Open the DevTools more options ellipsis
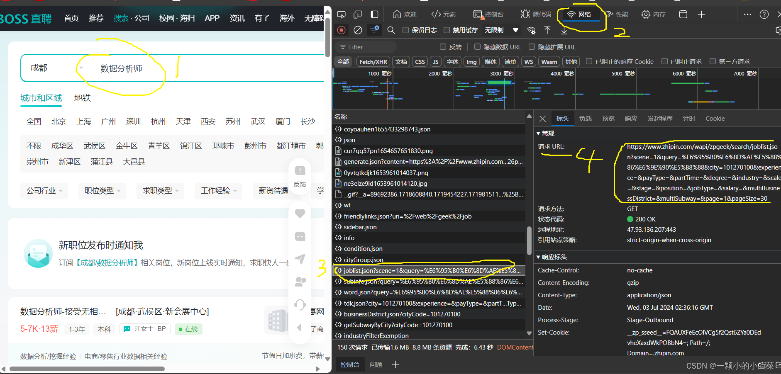The width and height of the screenshot is (781, 374). [747, 15]
